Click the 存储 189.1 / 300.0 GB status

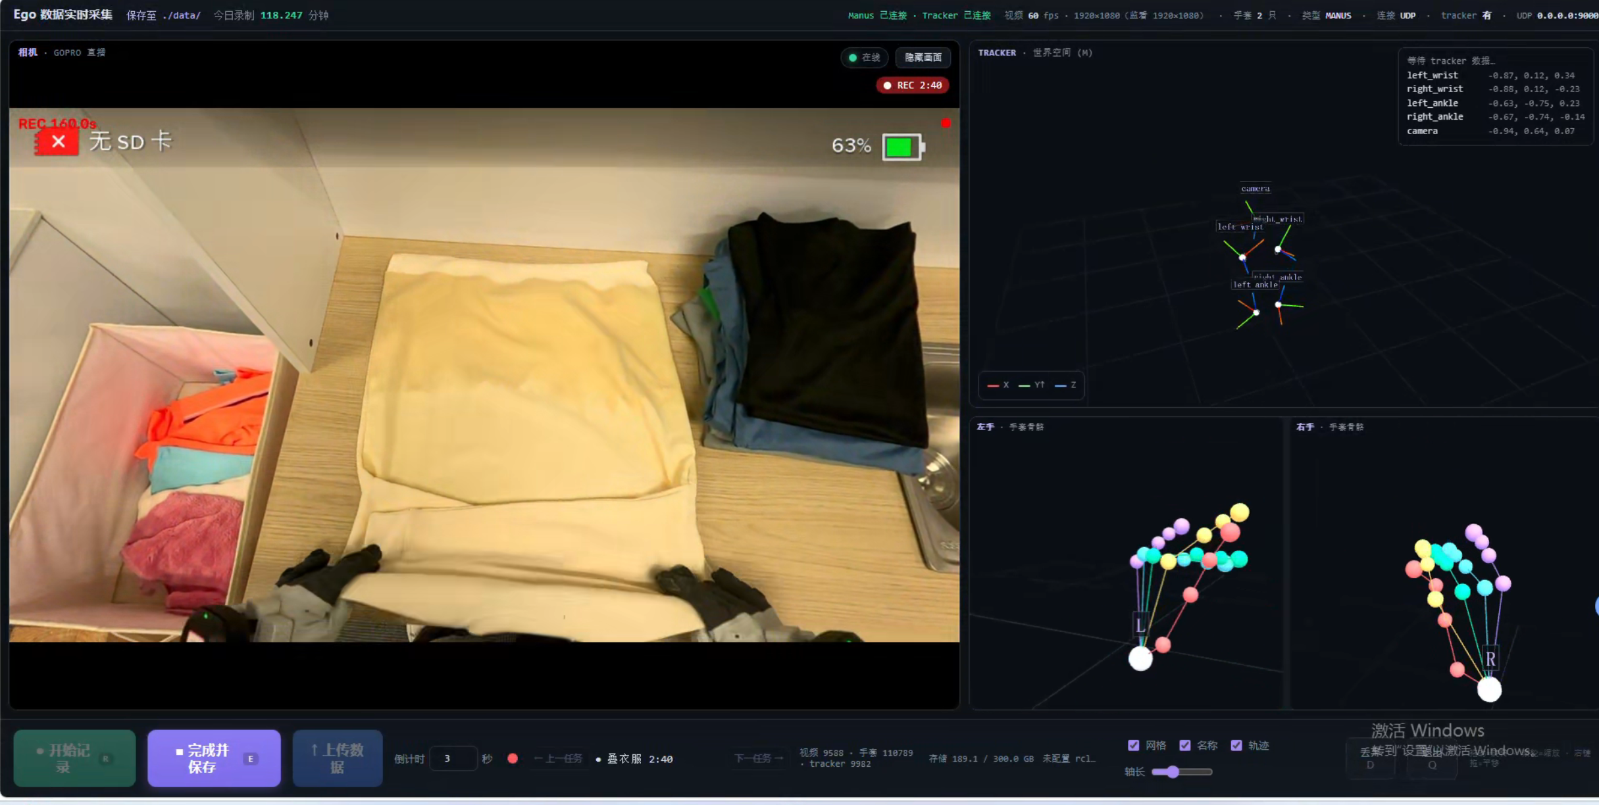click(980, 759)
